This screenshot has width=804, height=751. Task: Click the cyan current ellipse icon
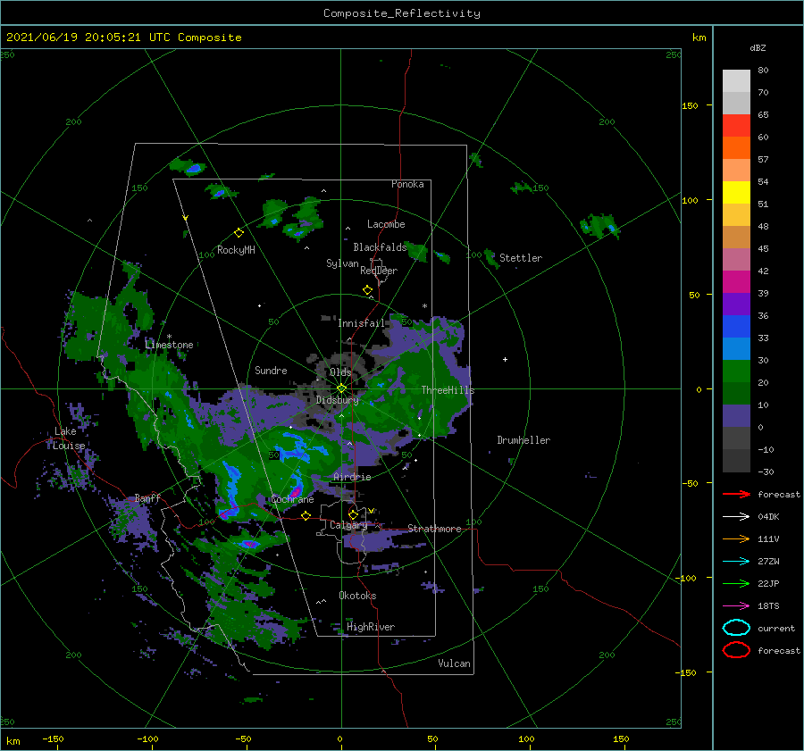coord(736,628)
